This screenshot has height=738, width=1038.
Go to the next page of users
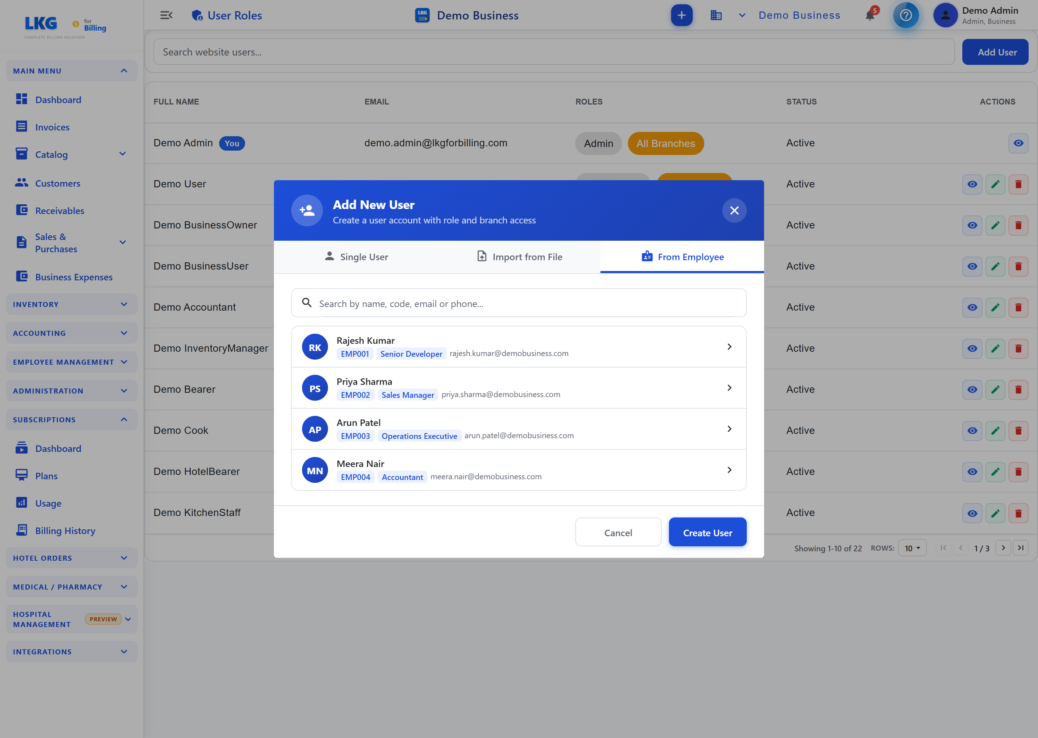tap(1003, 548)
